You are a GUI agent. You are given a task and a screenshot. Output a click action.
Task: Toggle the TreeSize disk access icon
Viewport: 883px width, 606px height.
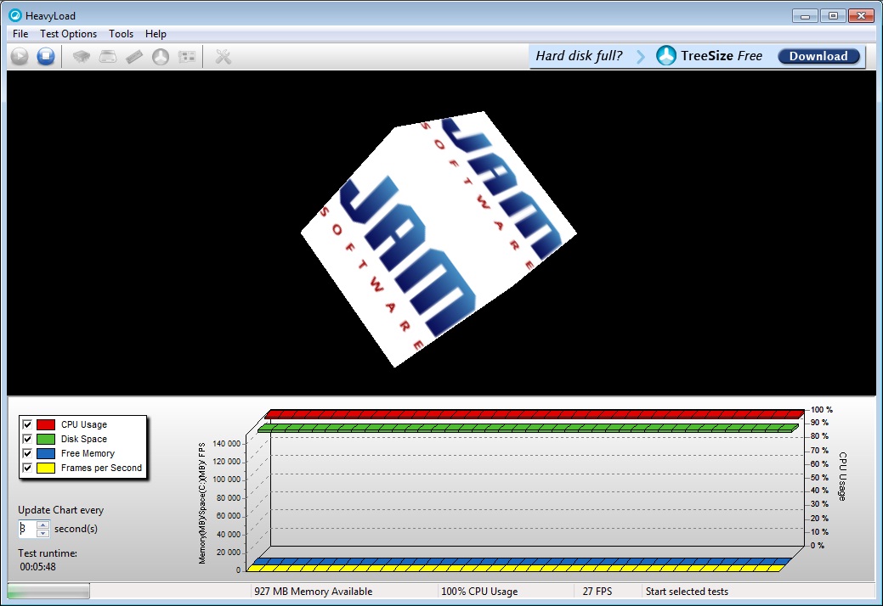[x=161, y=56]
